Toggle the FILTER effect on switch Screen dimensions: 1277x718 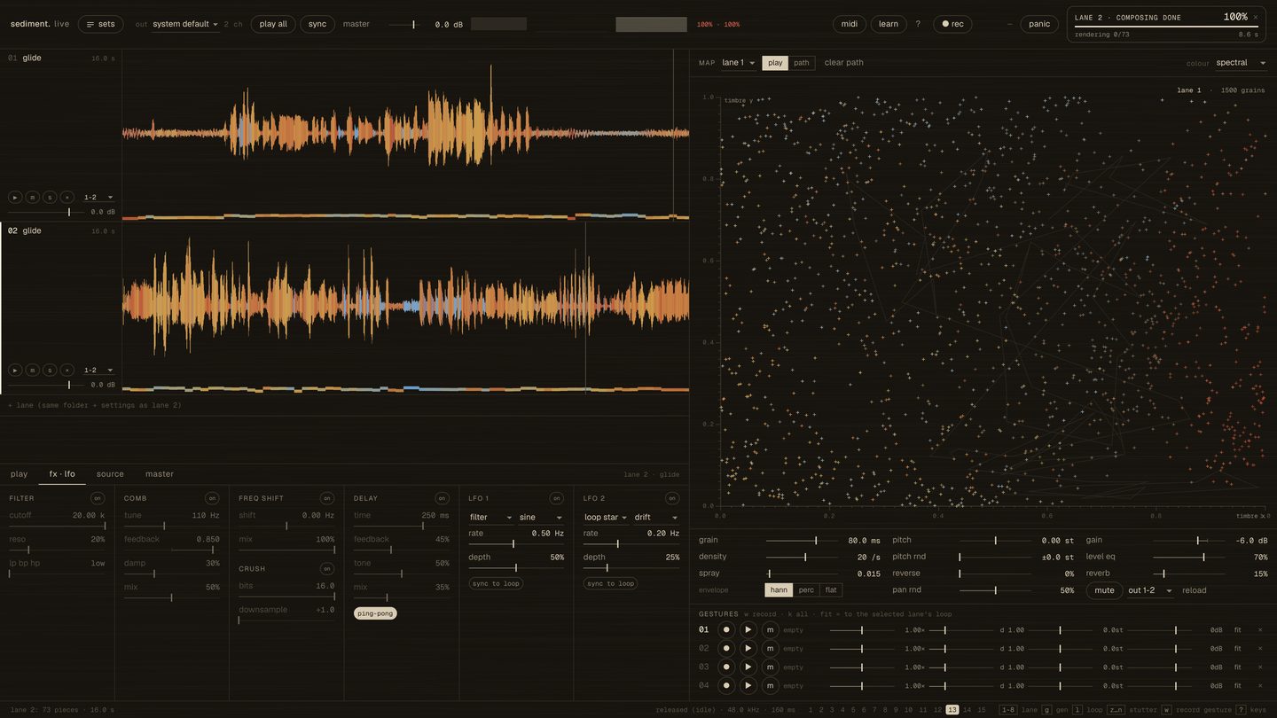(x=98, y=498)
